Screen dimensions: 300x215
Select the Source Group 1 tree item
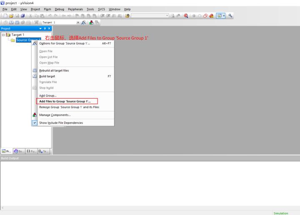(28, 40)
